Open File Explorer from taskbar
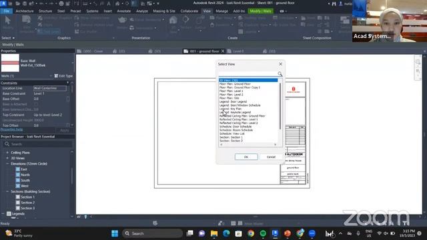The height and width of the screenshot is (240, 427). pyautogui.click(x=214, y=233)
